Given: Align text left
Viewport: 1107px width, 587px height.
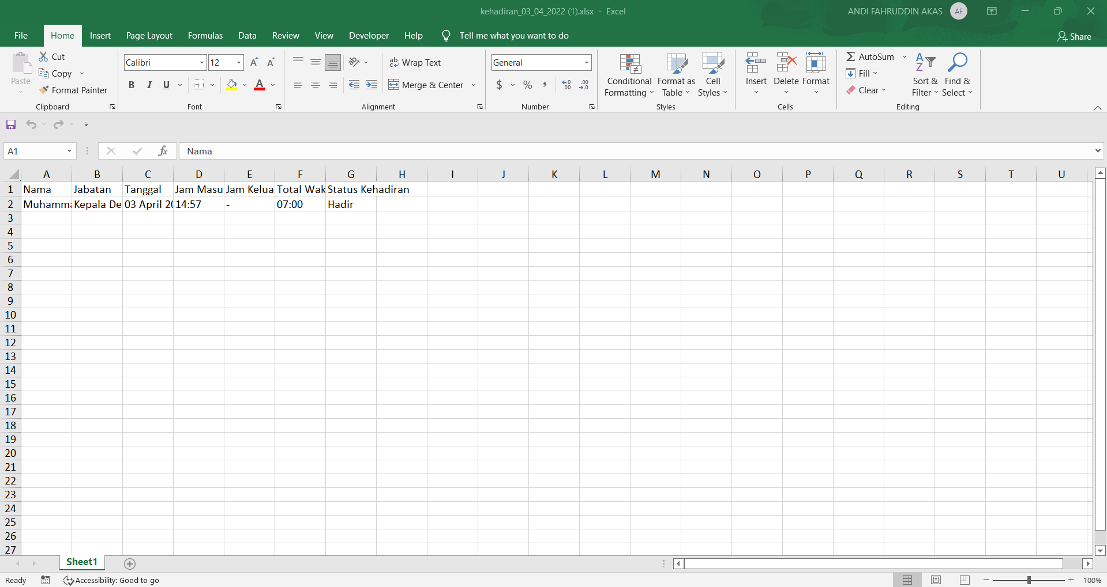Looking at the screenshot, I should (298, 85).
